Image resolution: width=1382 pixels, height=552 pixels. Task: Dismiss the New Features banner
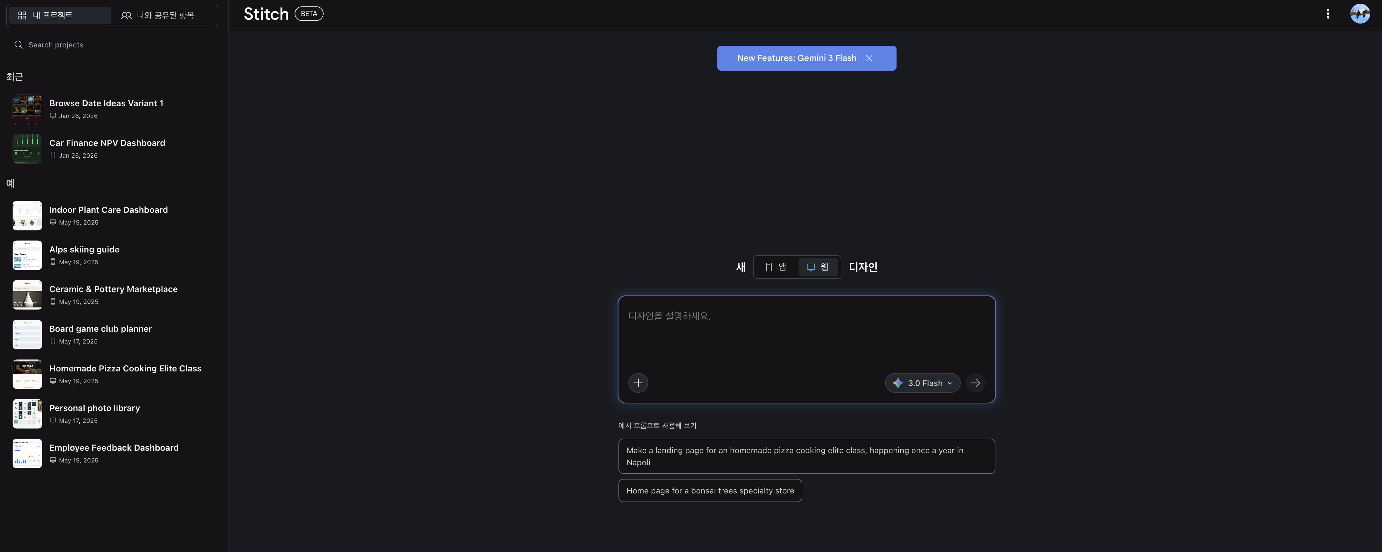point(869,58)
